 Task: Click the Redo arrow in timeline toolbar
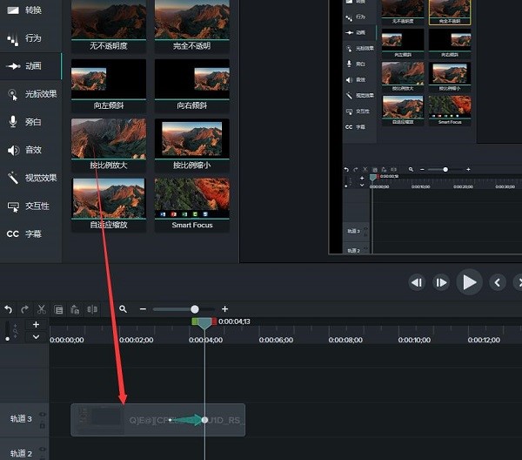tap(24, 309)
